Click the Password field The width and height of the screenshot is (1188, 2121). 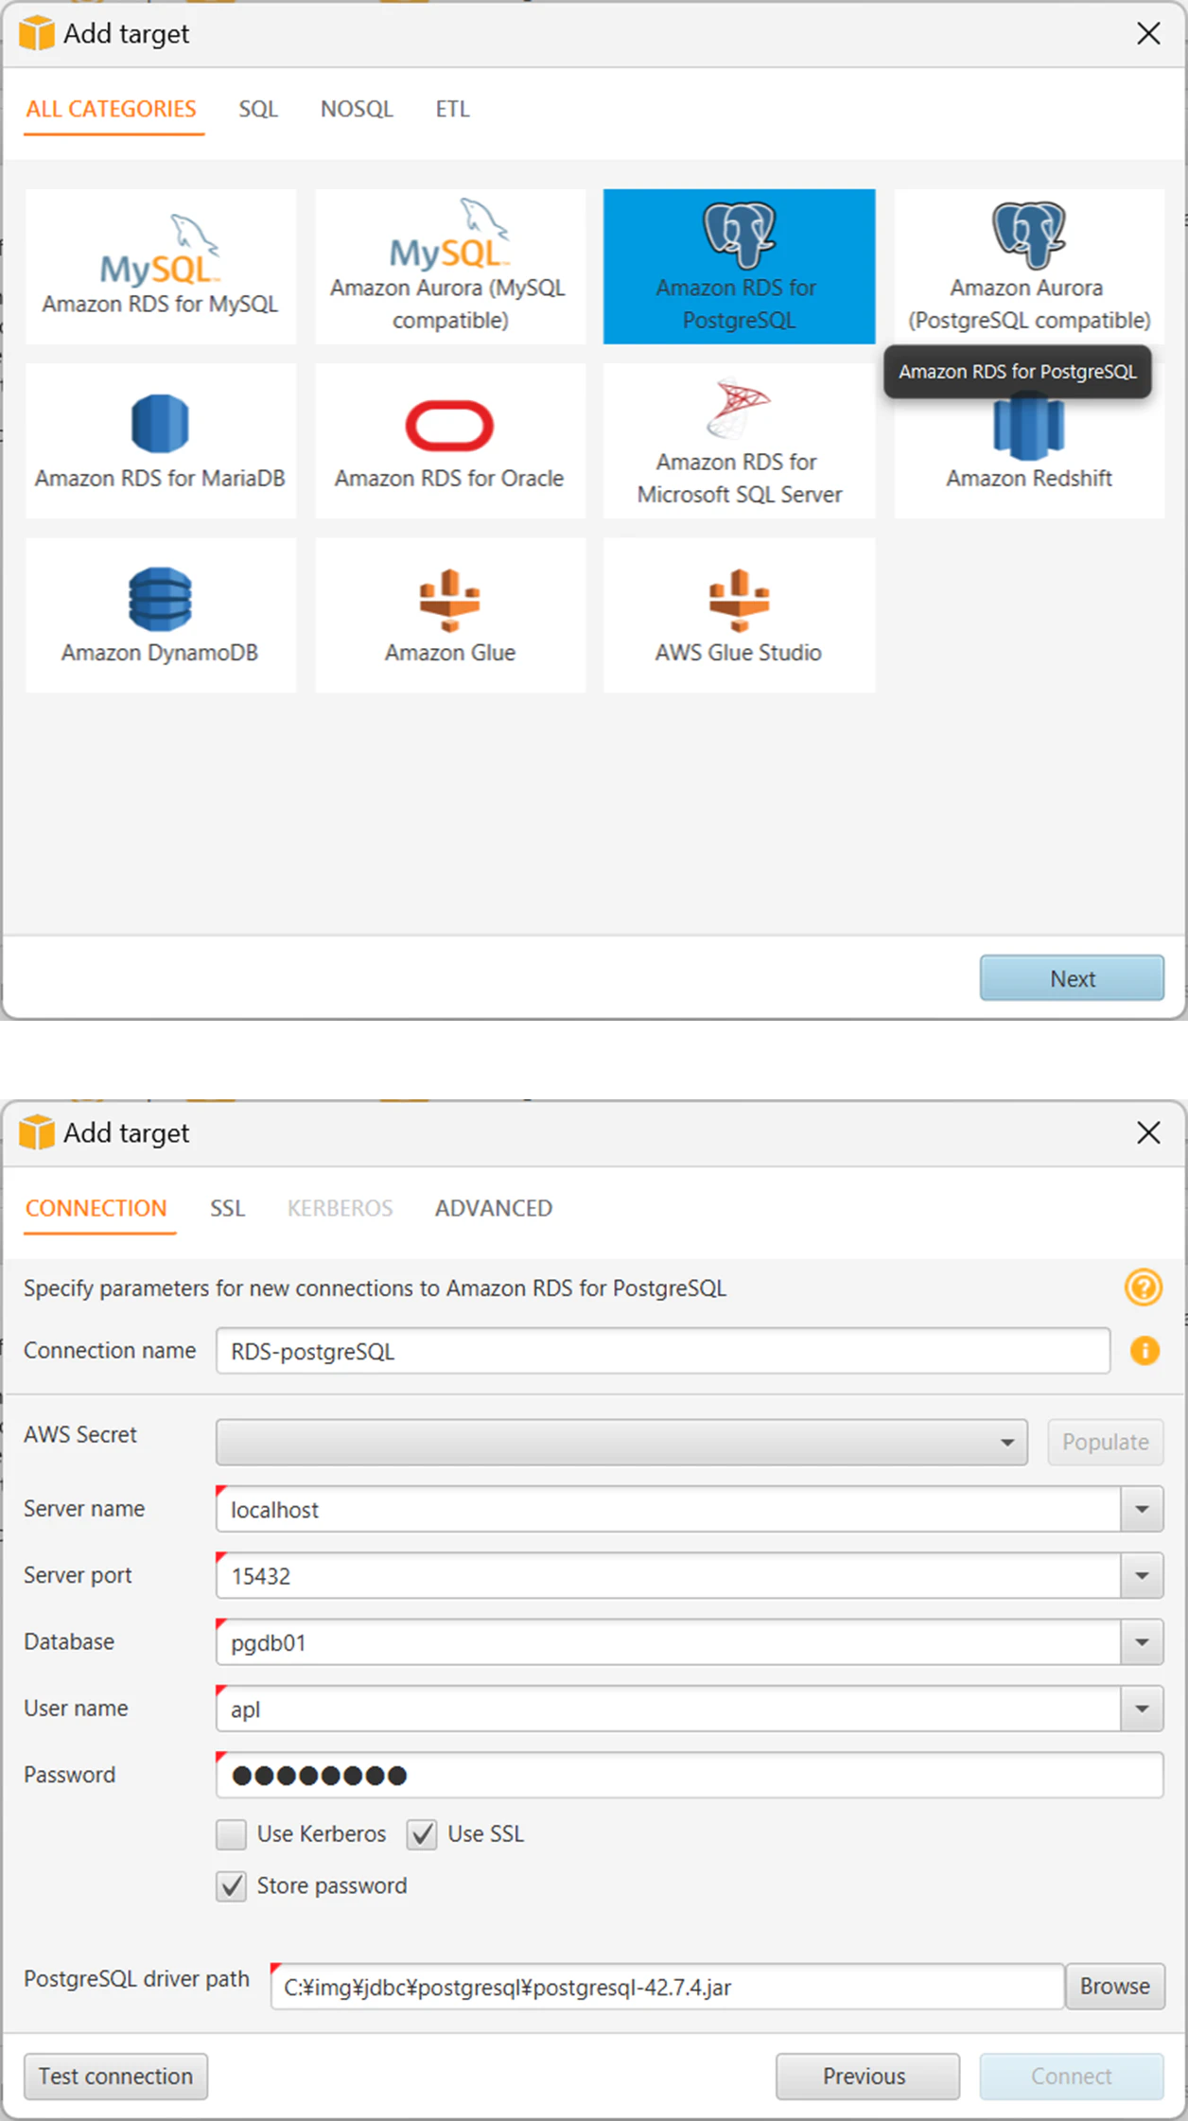pyautogui.click(x=690, y=1775)
